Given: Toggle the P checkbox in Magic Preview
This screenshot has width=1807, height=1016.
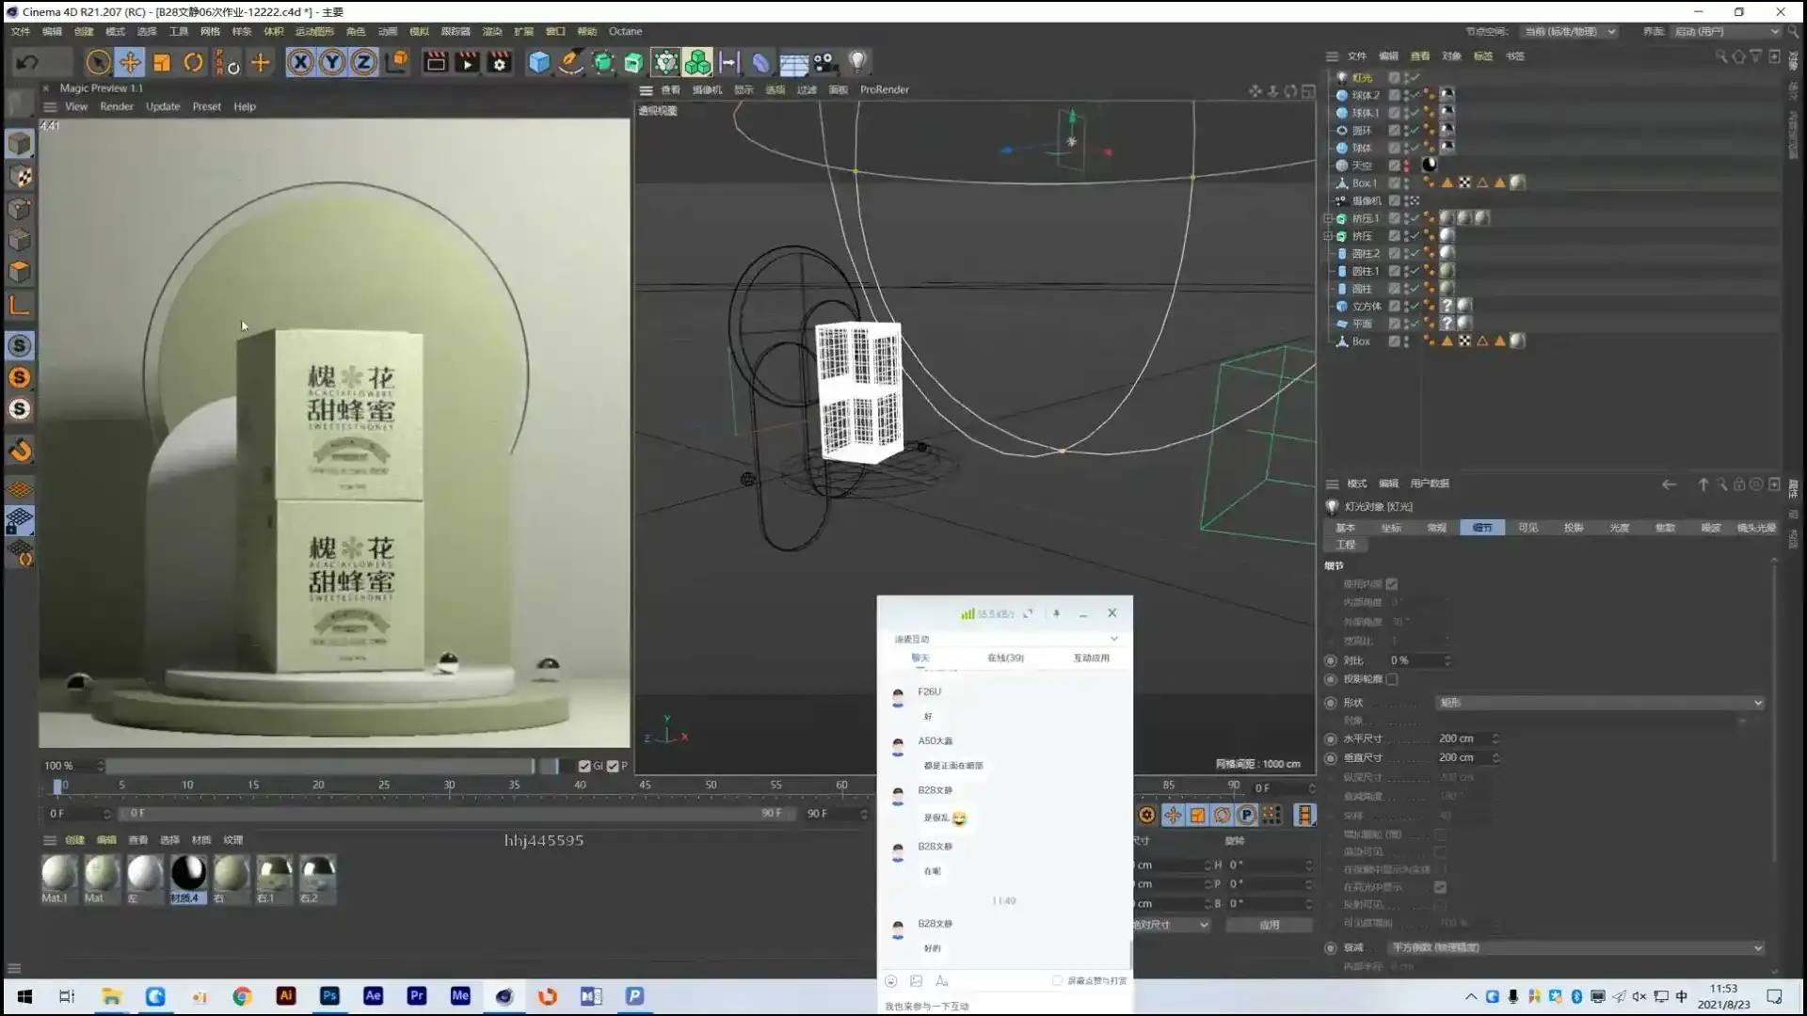Looking at the screenshot, I should coord(613,766).
